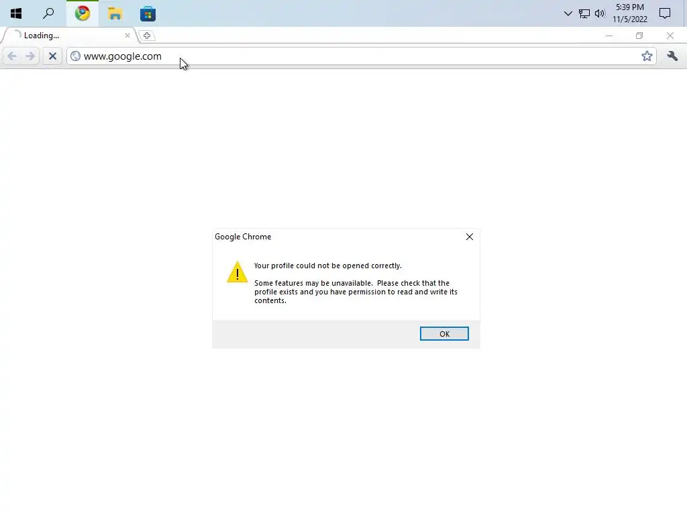Close the Google Chrome error dialog
The width and height of the screenshot is (687, 515).
pyautogui.click(x=469, y=237)
